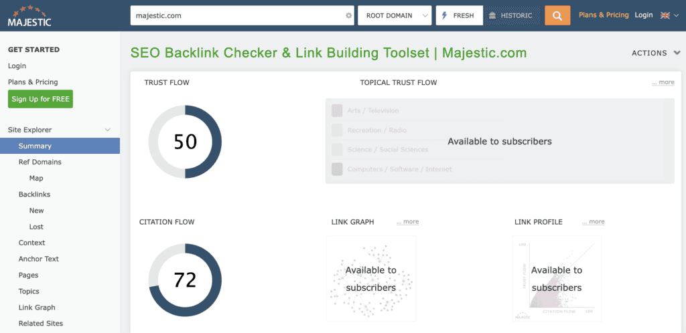686x333 pixels.
Task: Select Ref Domains in sidebar
Action: pyautogui.click(x=40, y=162)
